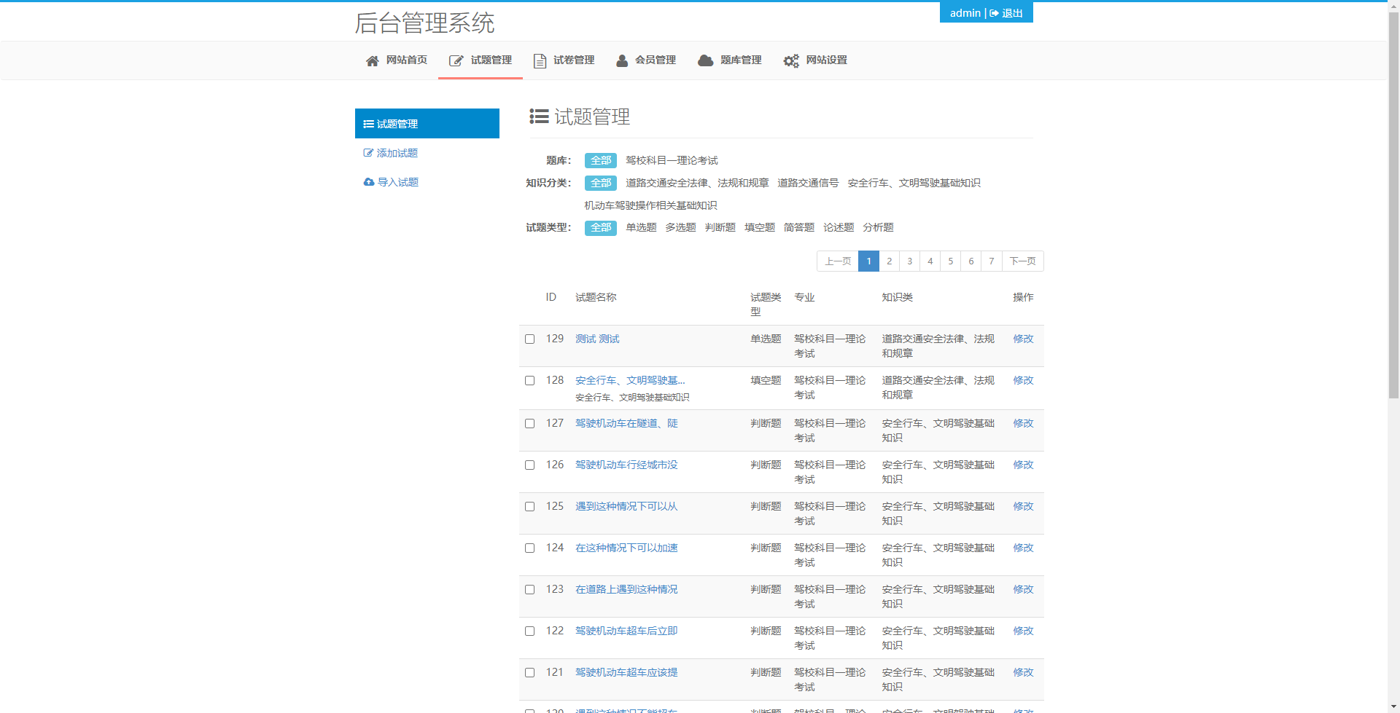The width and height of the screenshot is (1400, 713).
Task: Open the 试卷管理 nav tab
Action: coord(564,60)
